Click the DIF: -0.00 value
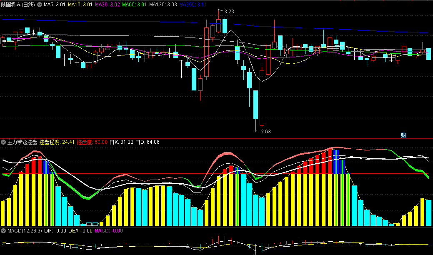Screen dimensions: 433x255 pos(55,231)
